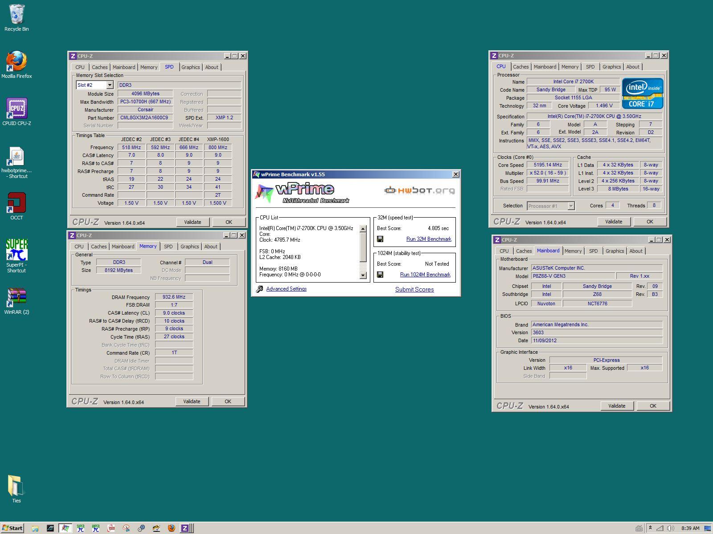Image resolution: width=713 pixels, height=534 pixels.
Task: Open the WinRAR (2) desktop icon
Action: [x=16, y=301]
